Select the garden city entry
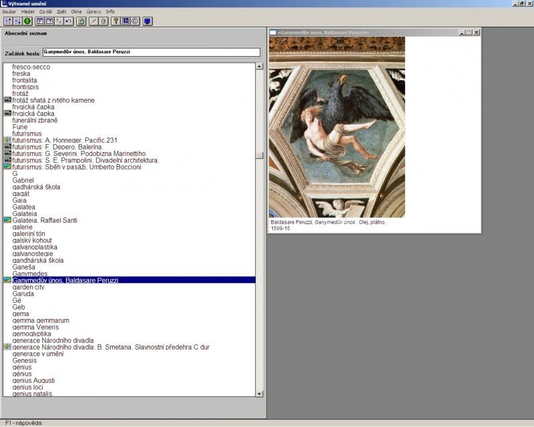Screen dimensions: 534x427 coord(28,287)
